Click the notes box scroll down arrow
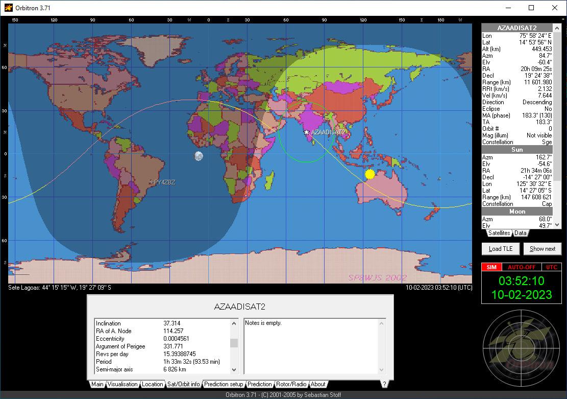 382,370
